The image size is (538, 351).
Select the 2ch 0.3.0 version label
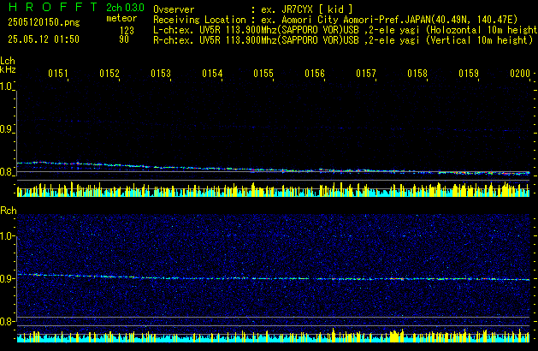(x=125, y=8)
